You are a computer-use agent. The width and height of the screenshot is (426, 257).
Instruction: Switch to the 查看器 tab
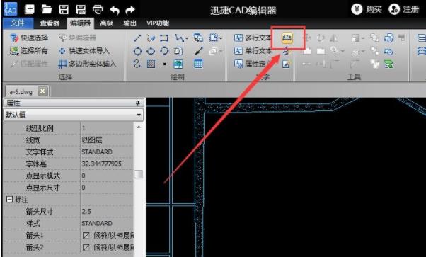[50, 23]
